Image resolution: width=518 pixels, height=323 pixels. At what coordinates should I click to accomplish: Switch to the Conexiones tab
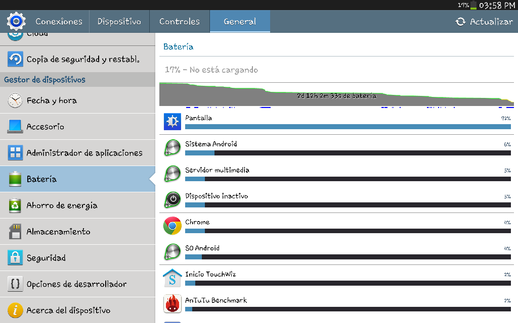59,22
